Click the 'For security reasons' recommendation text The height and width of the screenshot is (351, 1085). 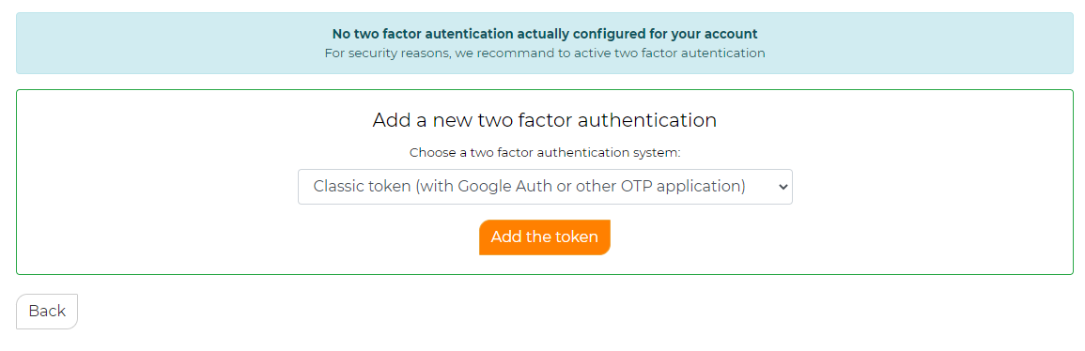545,53
